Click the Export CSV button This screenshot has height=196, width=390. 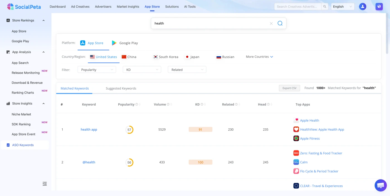click(x=289, y=88)
